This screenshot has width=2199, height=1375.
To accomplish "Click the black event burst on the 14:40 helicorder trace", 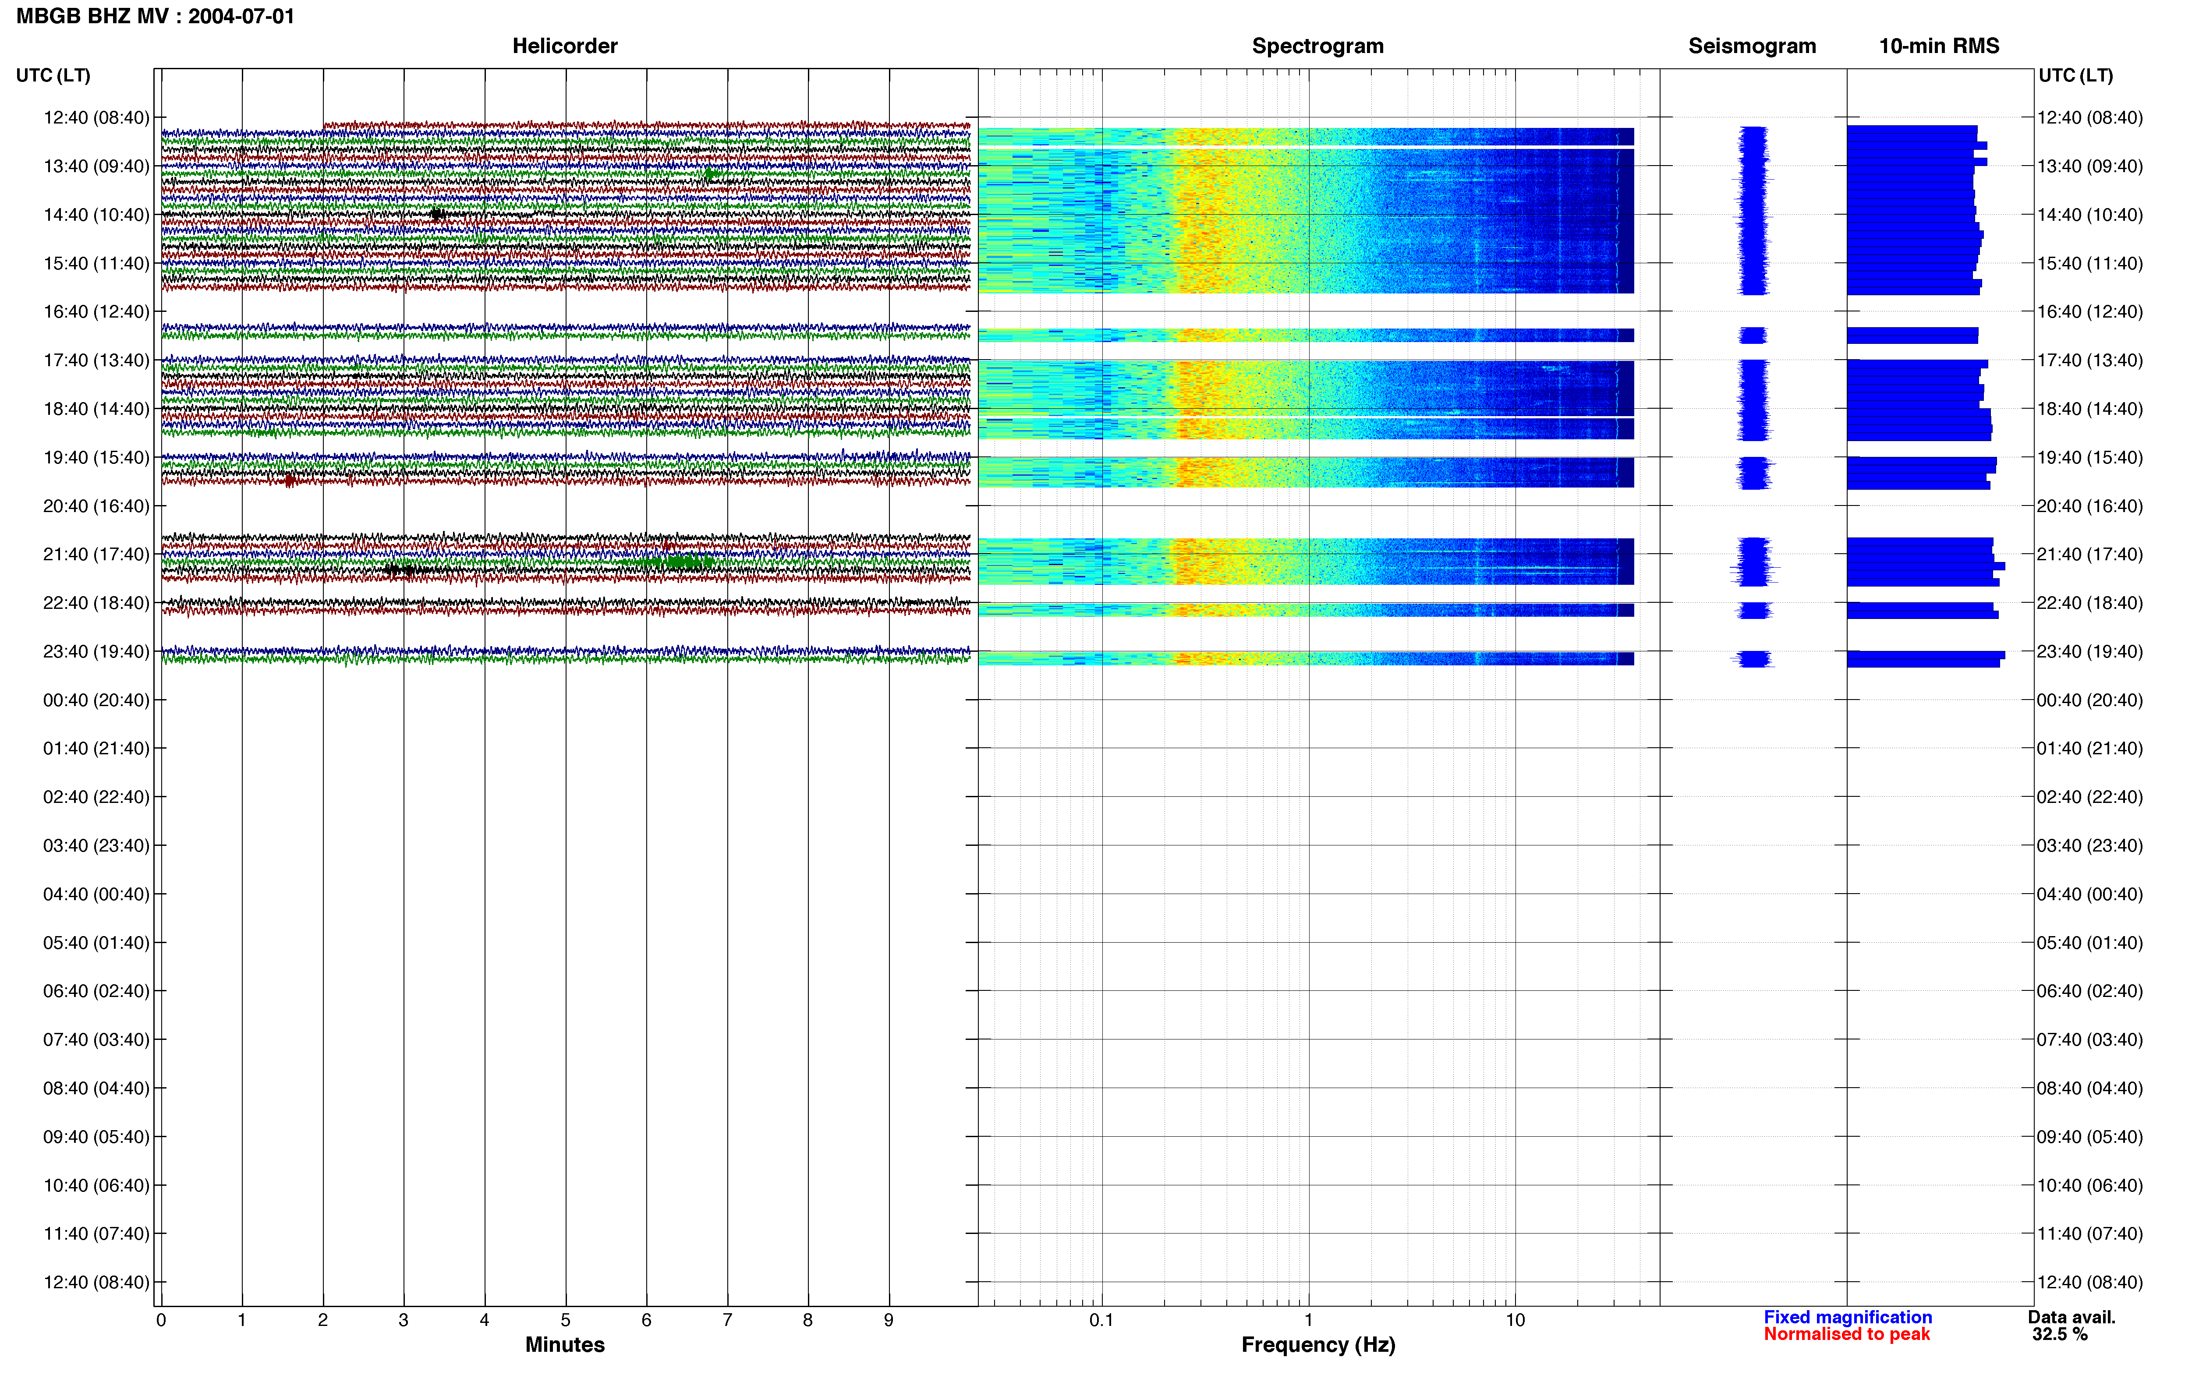I will (437, 215).
